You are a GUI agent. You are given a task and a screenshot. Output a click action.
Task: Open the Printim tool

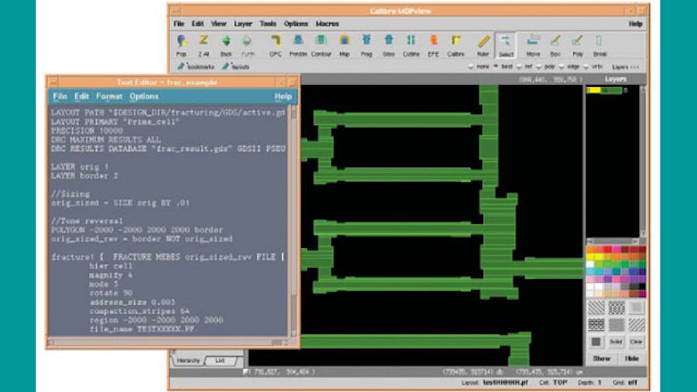tap(298, 46)
